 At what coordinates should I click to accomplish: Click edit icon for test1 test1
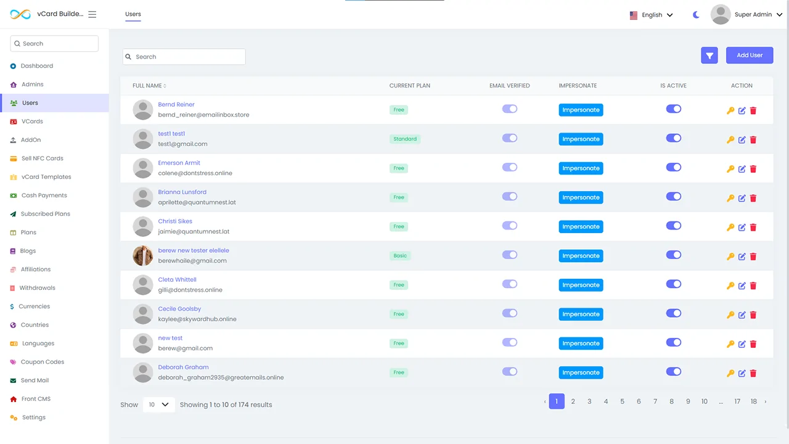pyautogui.click(x=742, y=140)
